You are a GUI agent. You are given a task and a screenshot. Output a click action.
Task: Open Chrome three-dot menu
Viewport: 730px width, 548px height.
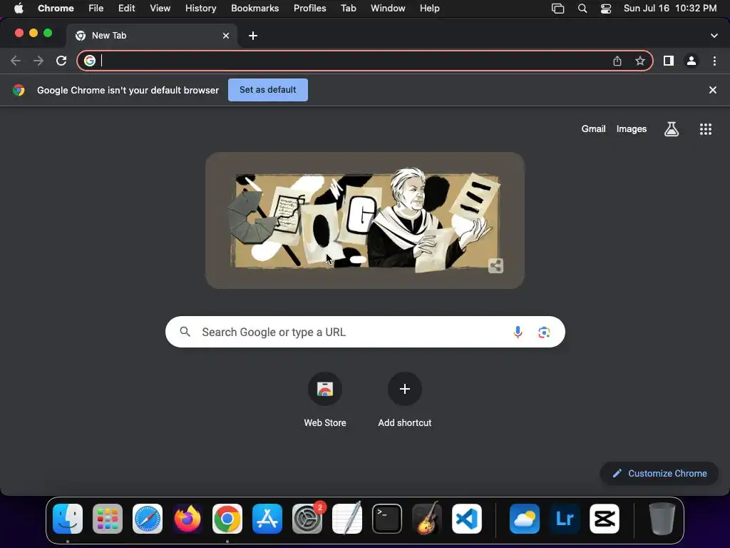[x=714, y=61]
